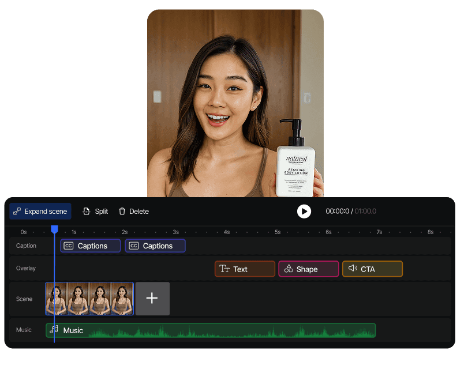Click the 4s mark on the timeline ruler
The width and height of the screenshot is (468, 392).
click(x=226, y=231)
